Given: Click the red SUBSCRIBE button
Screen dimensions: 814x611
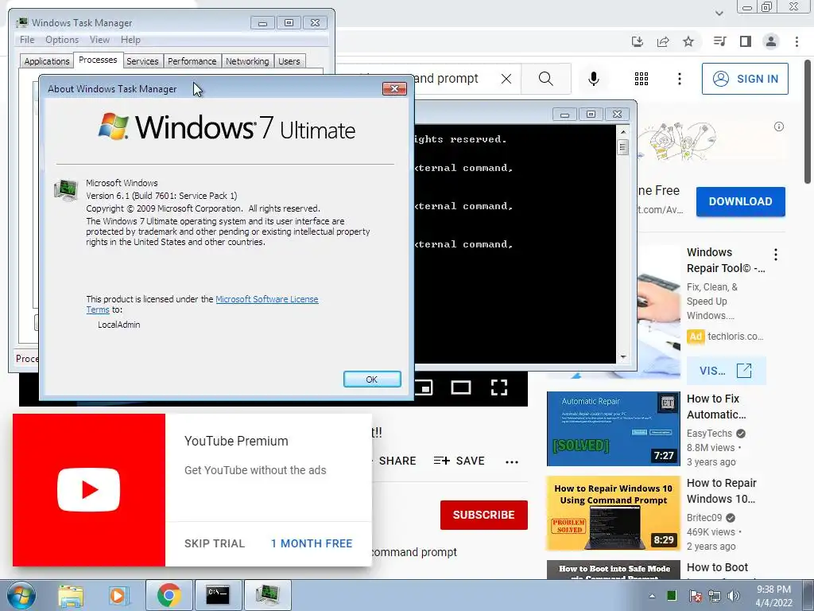Looking at the screenshot, I should (484, 515).
